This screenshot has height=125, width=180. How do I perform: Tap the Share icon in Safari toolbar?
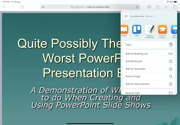point(157,7)
